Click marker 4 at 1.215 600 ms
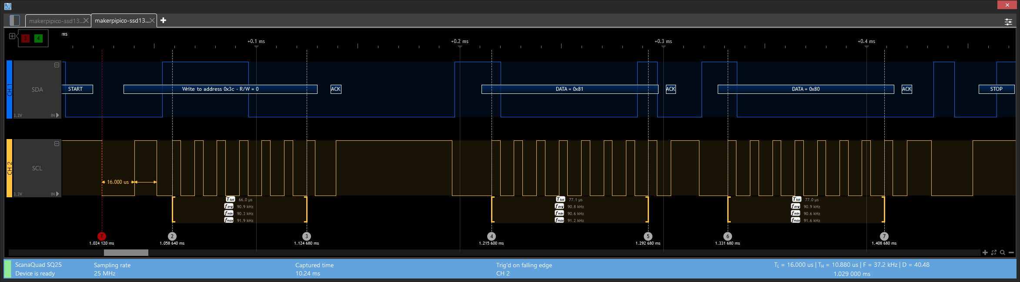This screenshot has height=282, width=1020. 492,236
